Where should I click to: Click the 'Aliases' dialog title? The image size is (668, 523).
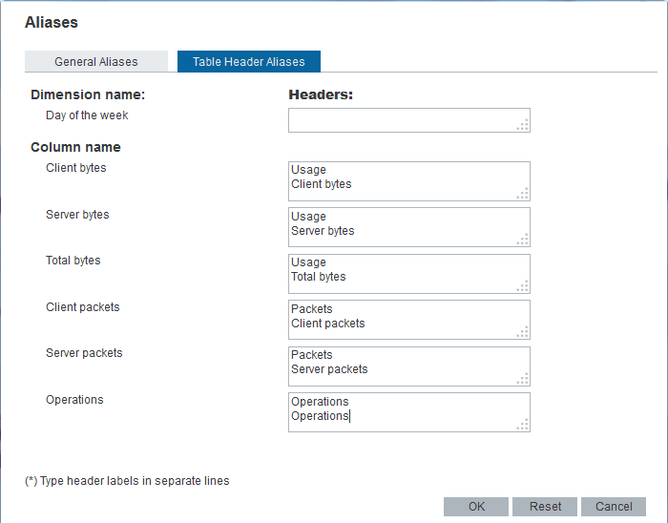tap(52, 22)
